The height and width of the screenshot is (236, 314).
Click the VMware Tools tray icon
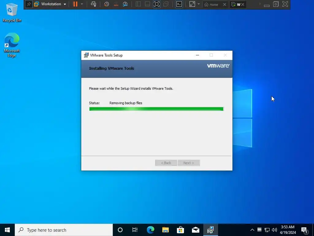259,229
